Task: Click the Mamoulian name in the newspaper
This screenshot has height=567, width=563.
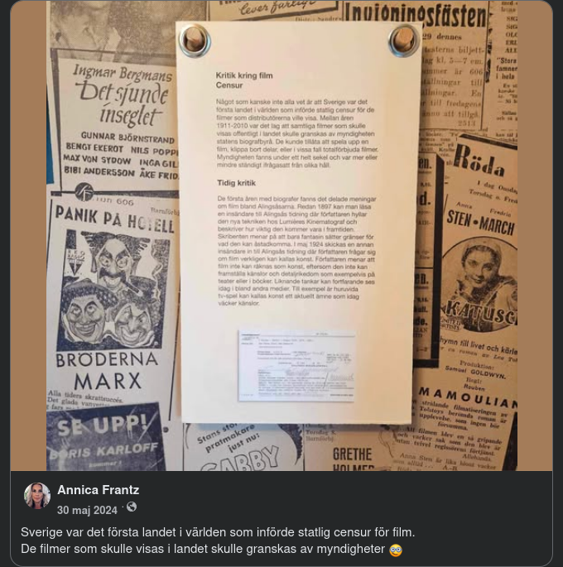Action: click(x=468, y=398)
